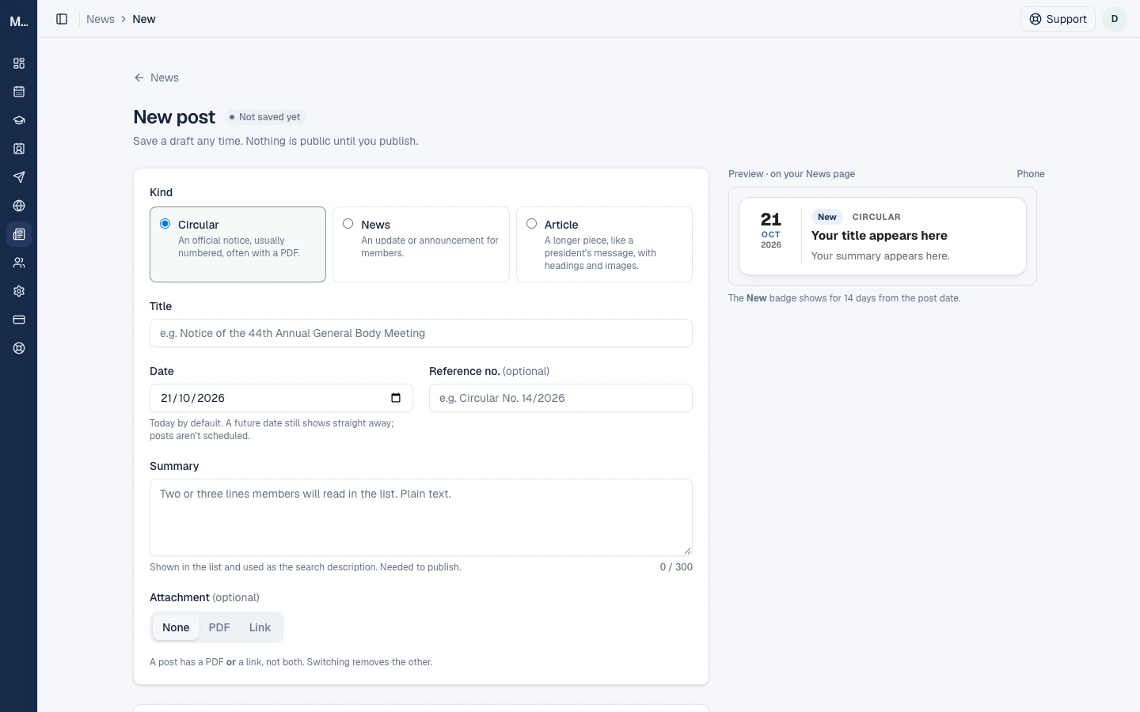Screen dimensions: 1140x712
Task: Open the dashboard grid icon in sidebar
Action: click(x=19, y=63)
